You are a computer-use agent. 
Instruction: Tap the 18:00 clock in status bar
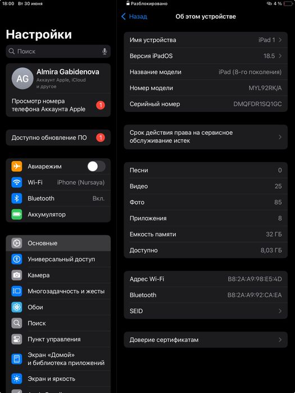(x=8, y=4)
